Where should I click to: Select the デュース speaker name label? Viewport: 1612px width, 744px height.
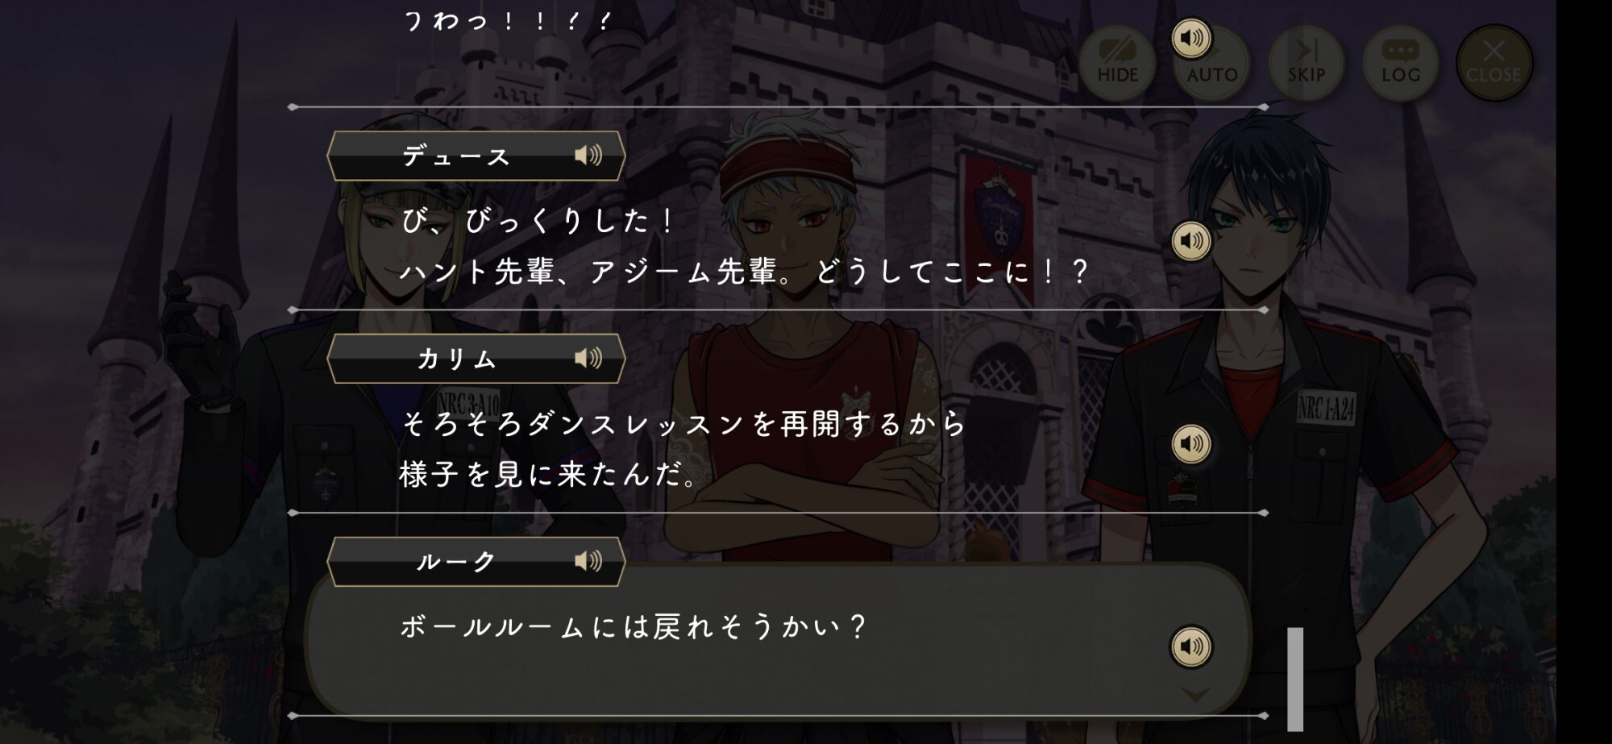point(456,156)
